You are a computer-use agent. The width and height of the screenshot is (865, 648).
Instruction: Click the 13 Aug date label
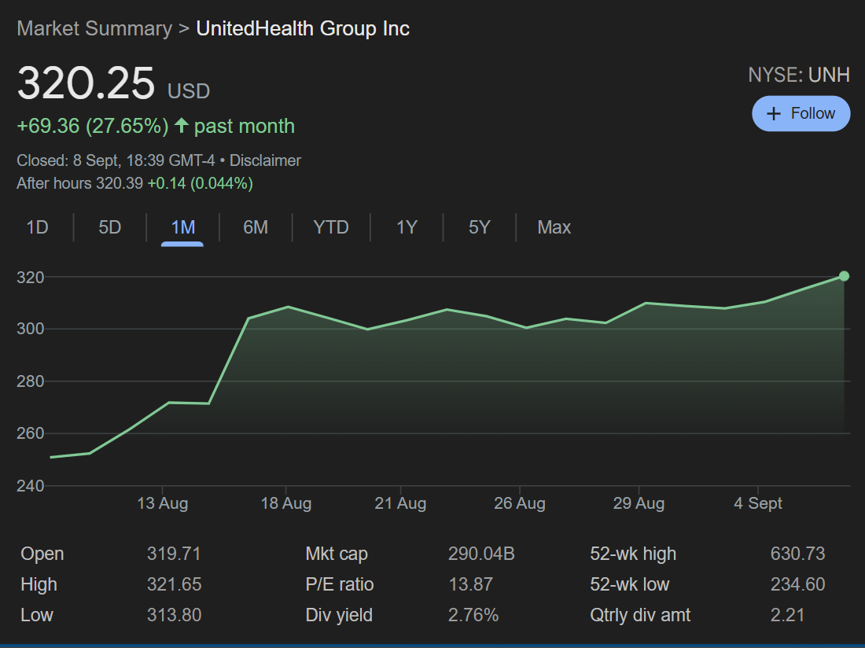(x=162, y=503)
